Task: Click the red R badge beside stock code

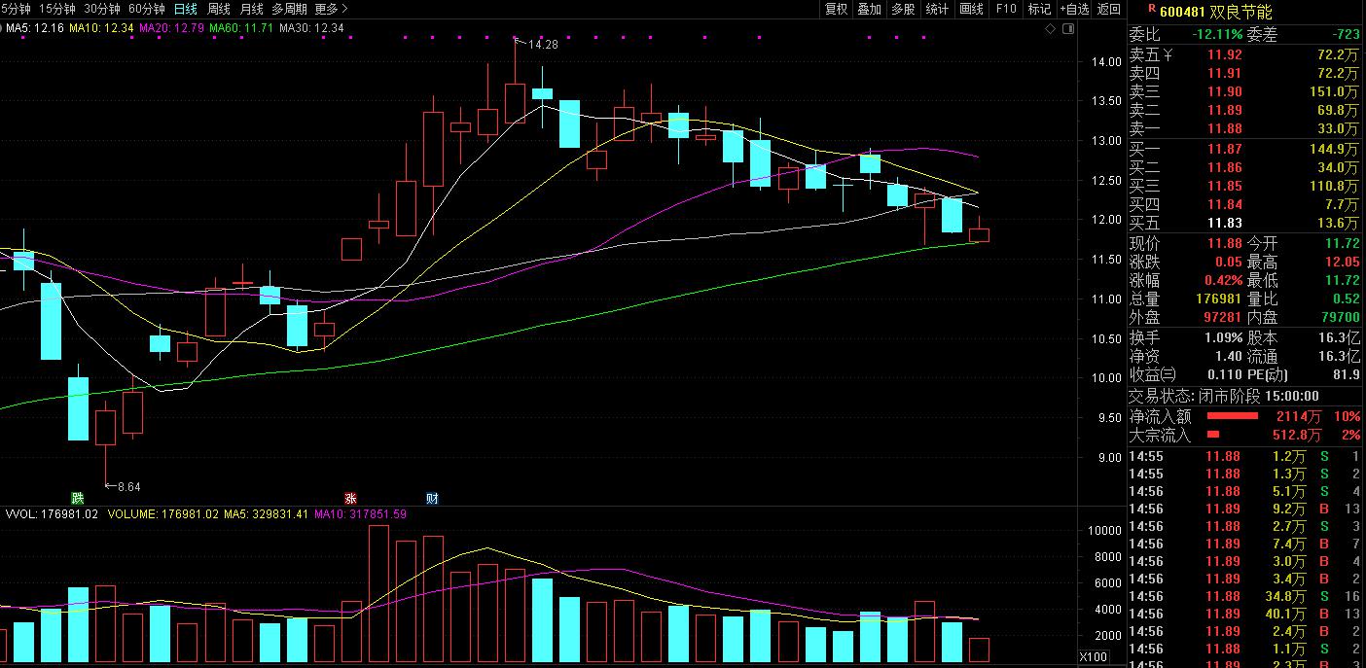Action: [1152, 10]
